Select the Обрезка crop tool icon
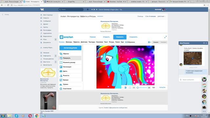The image size is (210, 118). [61, 54]
